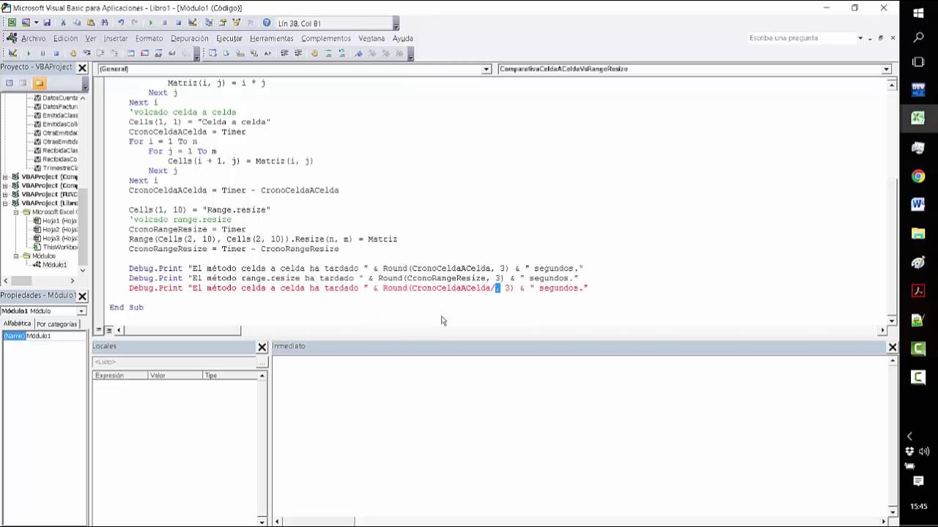Click the Inmediato horizontal scrollbar thumb
Viewport: 938px width, 527px height.
(x=318, y=522)
